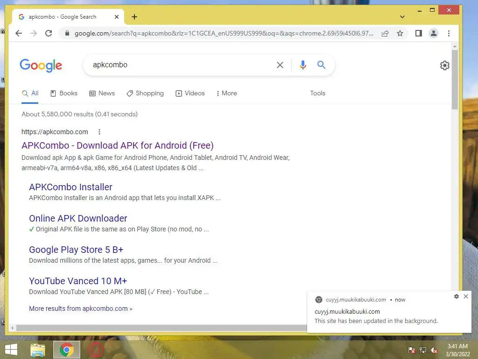Switch to the News results tab
This screenshot has height=359, width=478.
coord(102,93)
